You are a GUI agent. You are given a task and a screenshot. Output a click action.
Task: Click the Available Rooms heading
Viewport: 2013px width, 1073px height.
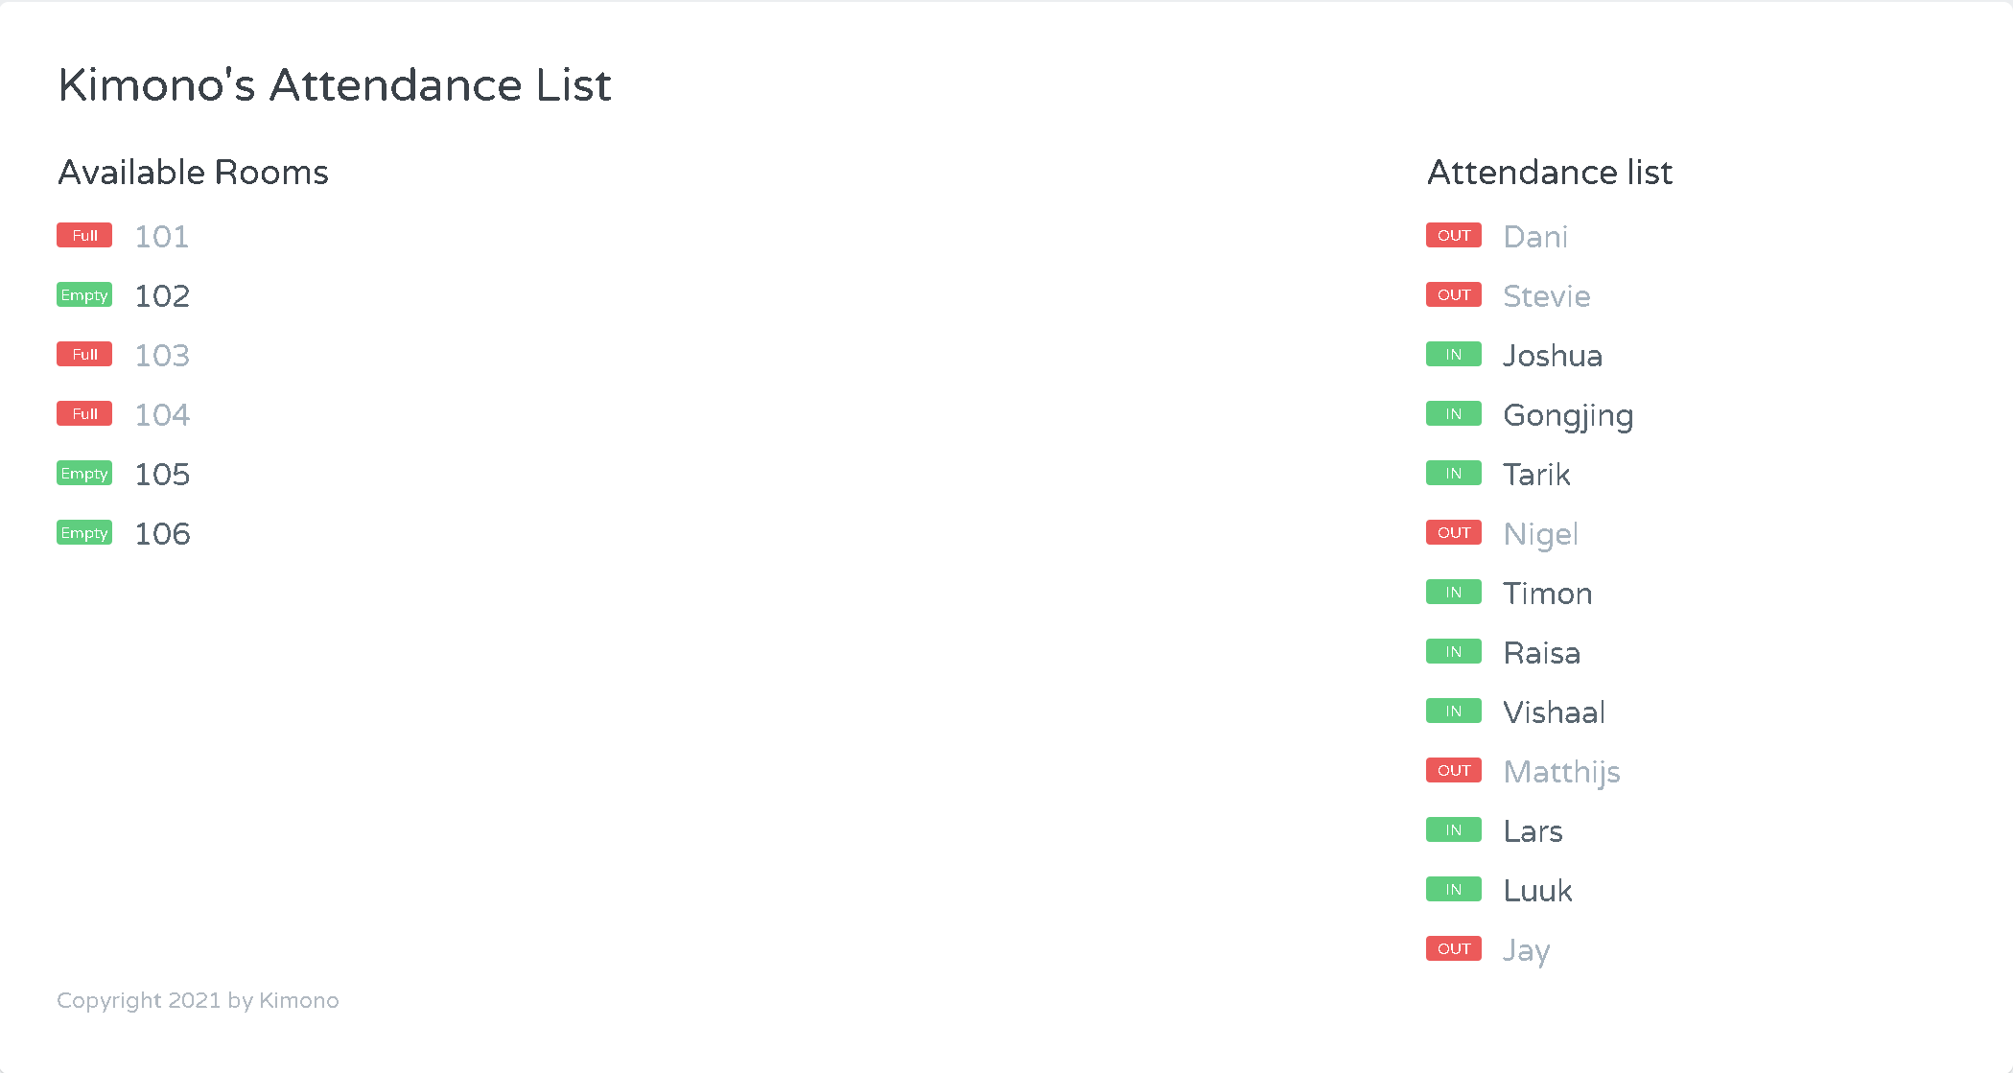193,173
